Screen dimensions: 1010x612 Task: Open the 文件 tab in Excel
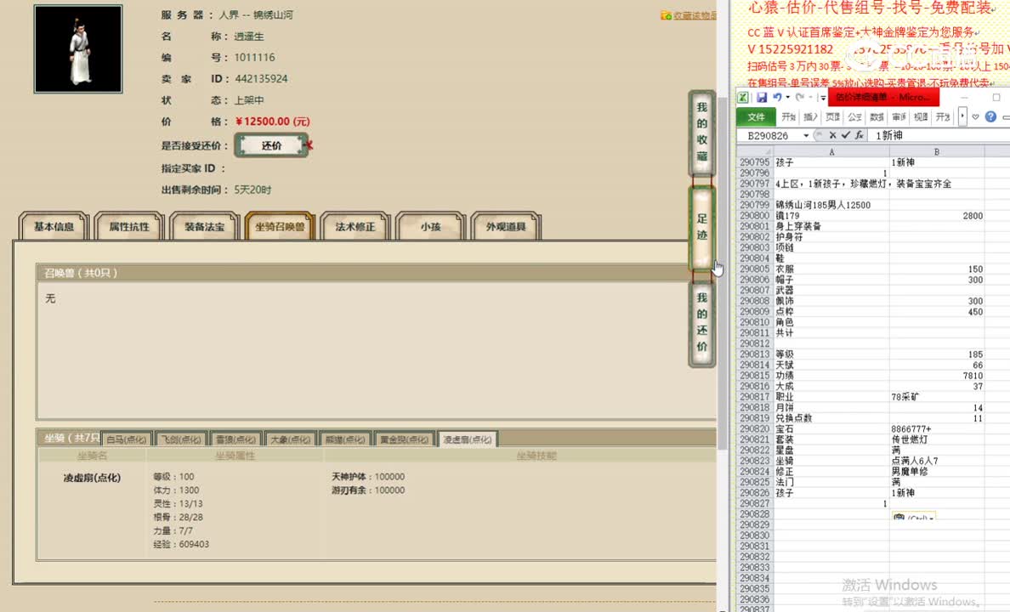[757, 117]
